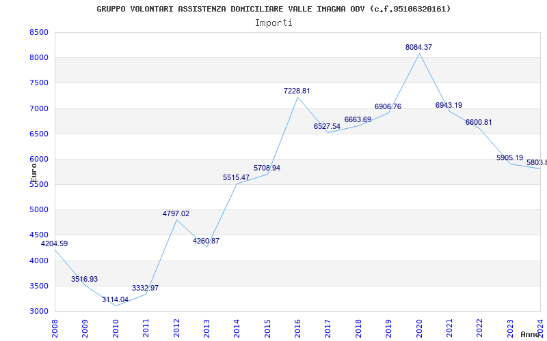This screenshot has width=547, height=341.
Task: Select the 2015 x-axis year label
Action: (x=267, y=328)
